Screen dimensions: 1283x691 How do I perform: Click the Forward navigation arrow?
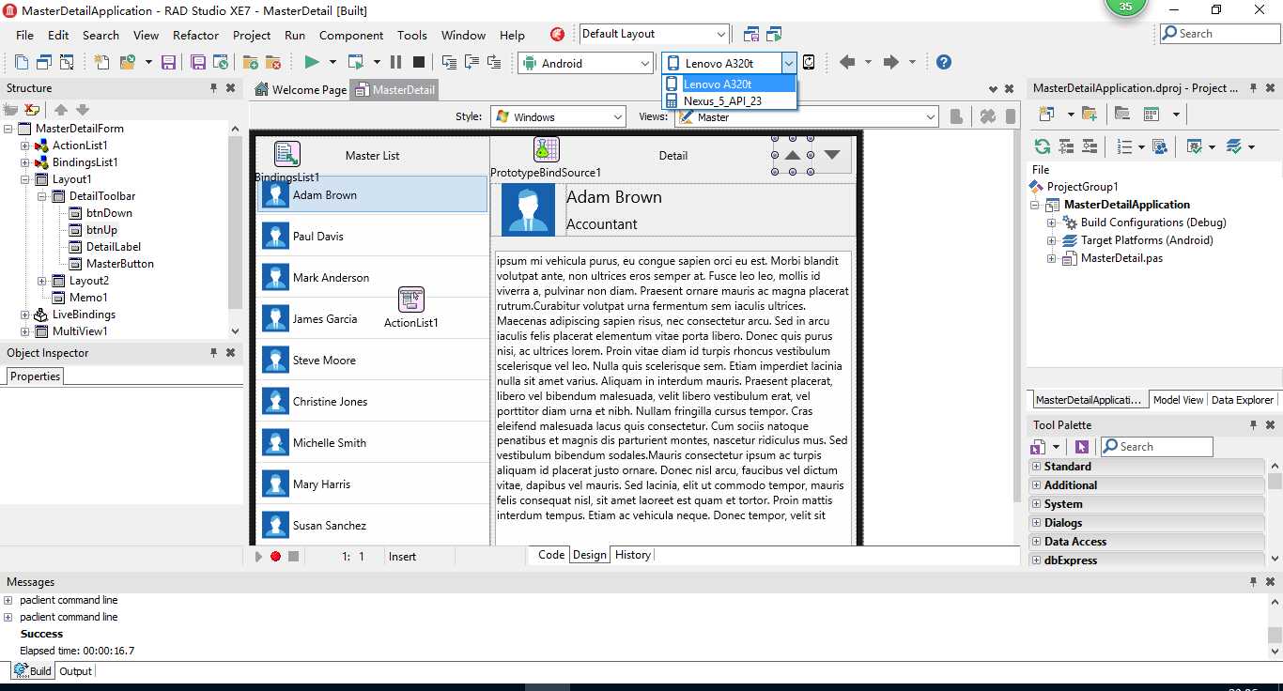point(892,62)
